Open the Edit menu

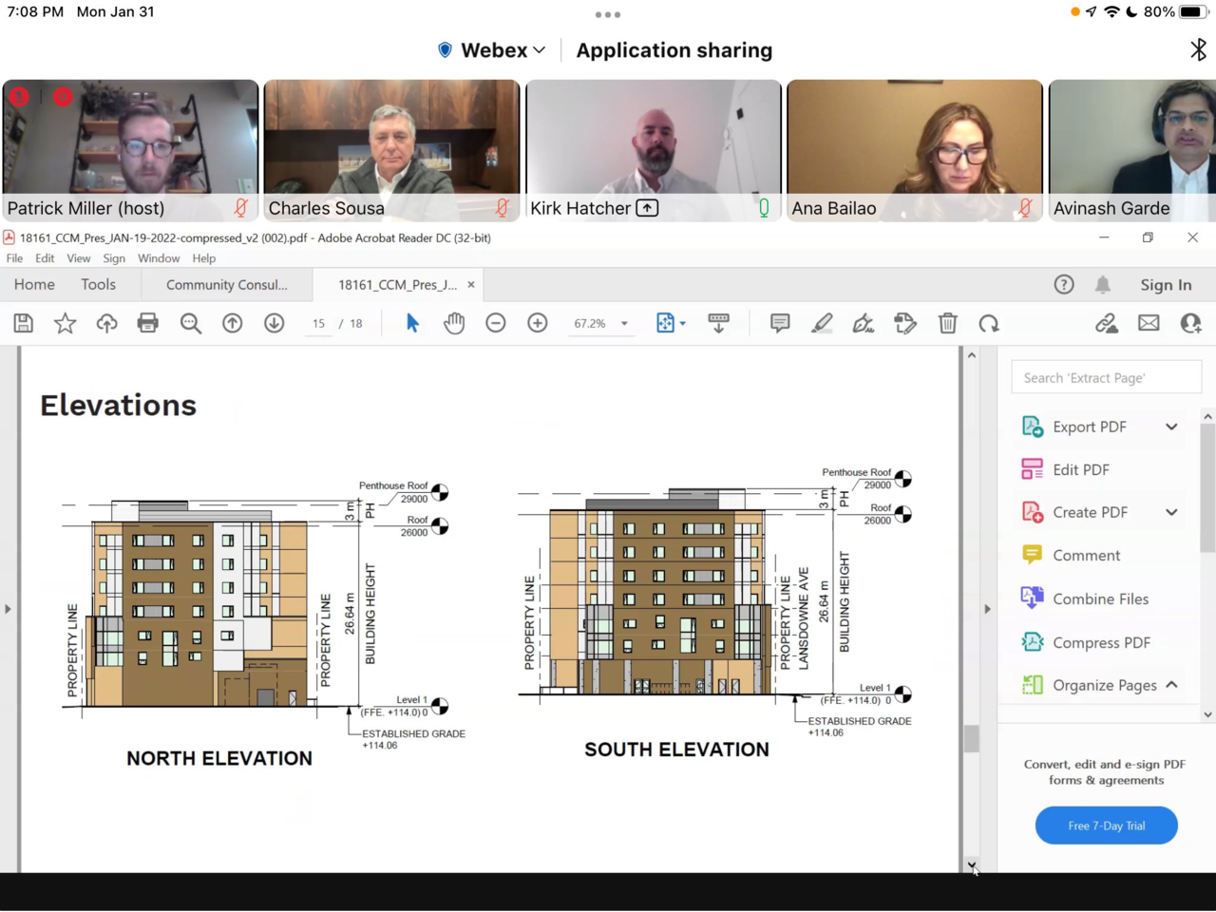click(45, 258)
